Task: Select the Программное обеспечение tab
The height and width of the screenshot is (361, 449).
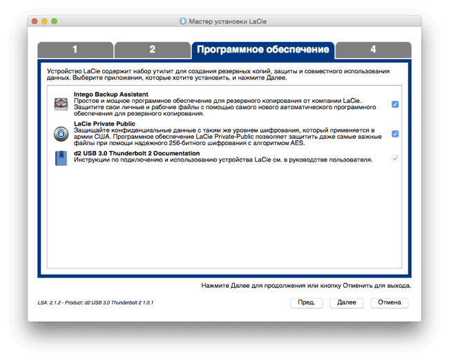Action: (263, 50)
